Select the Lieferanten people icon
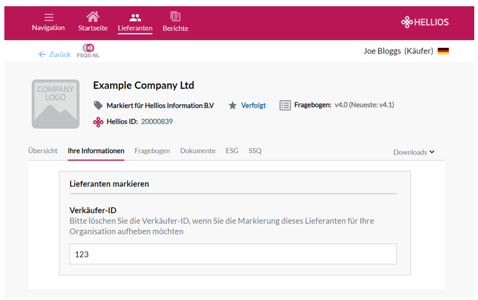Screen dimensions: 478x300 (135, 17)
